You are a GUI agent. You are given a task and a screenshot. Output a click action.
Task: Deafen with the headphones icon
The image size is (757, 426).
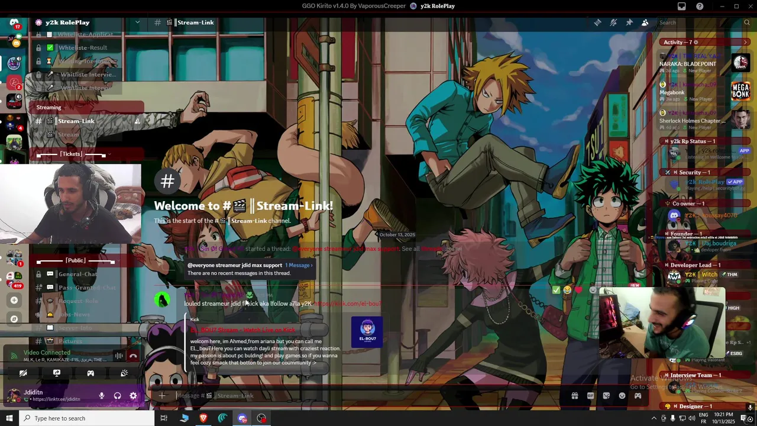117,396
